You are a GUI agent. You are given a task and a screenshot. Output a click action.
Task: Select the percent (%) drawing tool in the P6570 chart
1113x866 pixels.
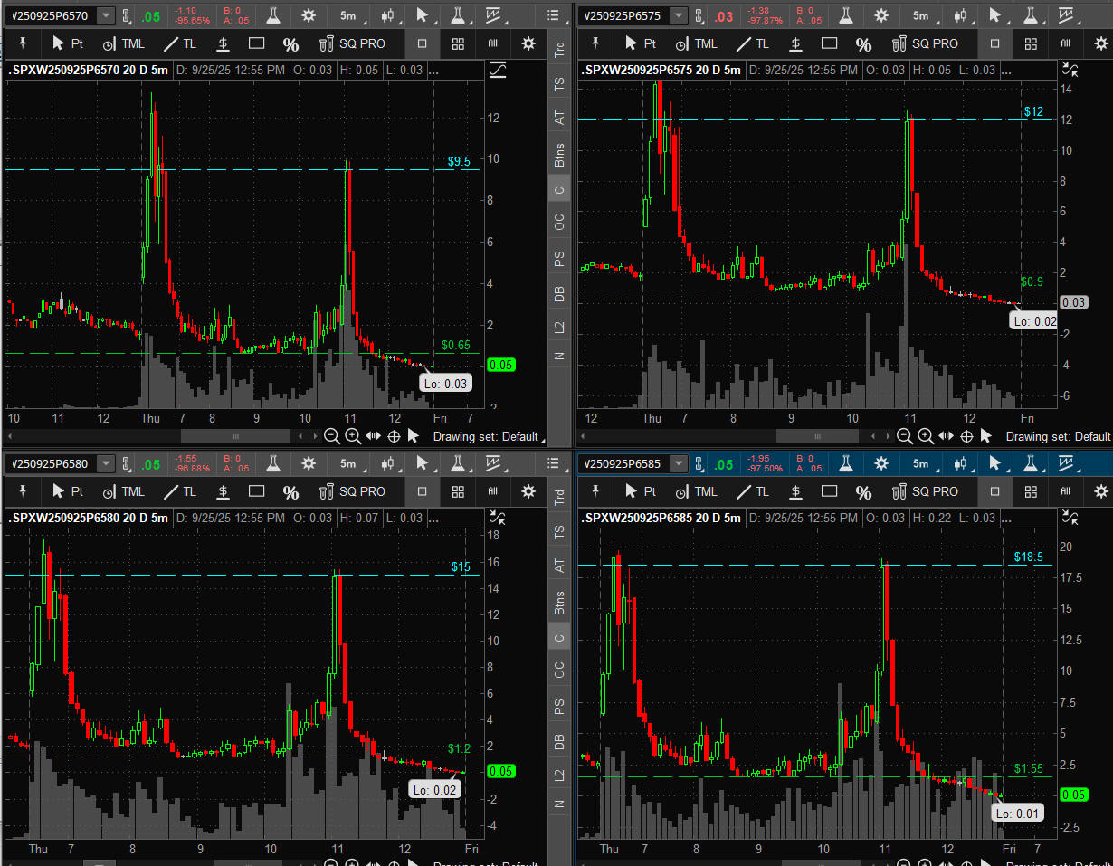click(x=290, y=43)
